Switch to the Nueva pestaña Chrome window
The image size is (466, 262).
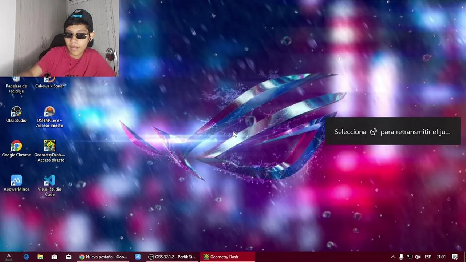(103, 257)
